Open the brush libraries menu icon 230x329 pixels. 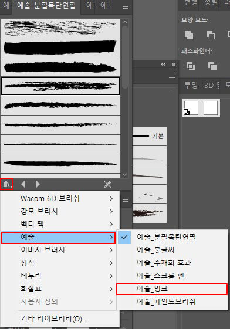pyautogui.click(x=7, y=184)
